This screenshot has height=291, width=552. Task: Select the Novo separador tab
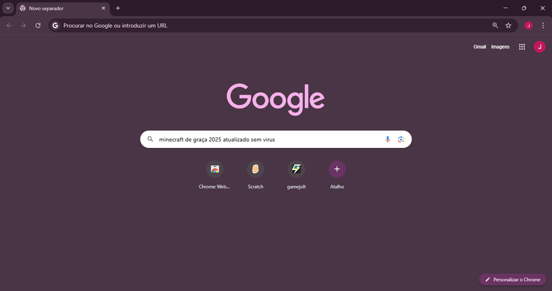63,9
